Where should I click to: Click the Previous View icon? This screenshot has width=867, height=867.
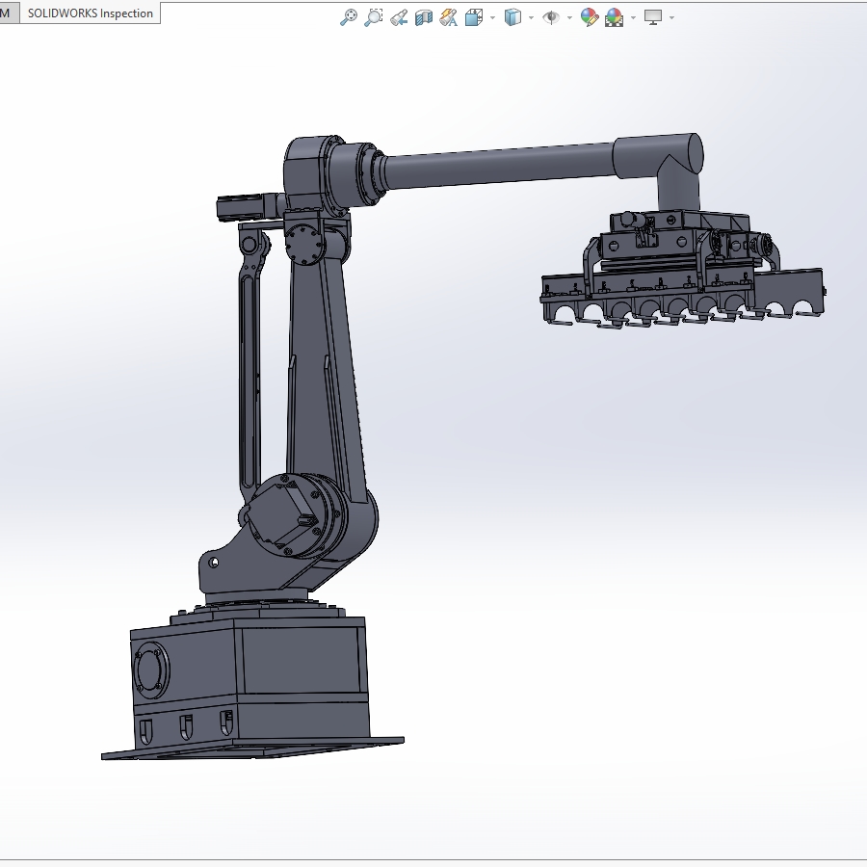click(x=399, y=17)
